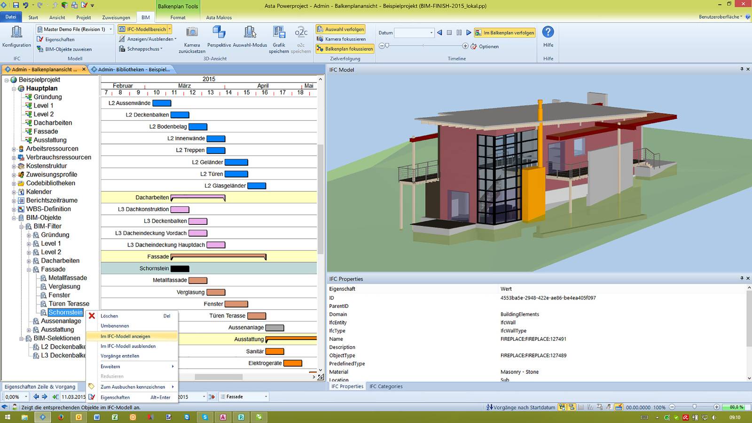Switch to the Asta Makros ribbon tab
The height and width of the screenshot is (423, 752).
tap(219, 17)
